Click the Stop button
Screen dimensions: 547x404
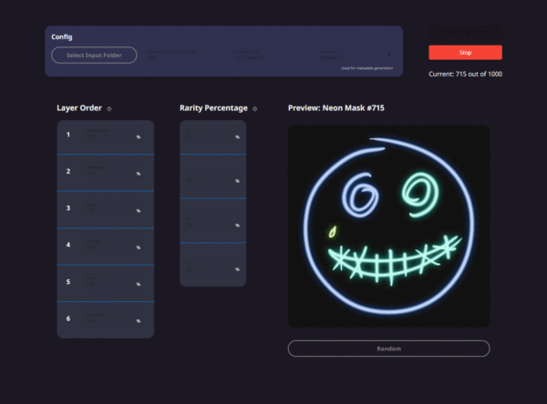(465, 53)
